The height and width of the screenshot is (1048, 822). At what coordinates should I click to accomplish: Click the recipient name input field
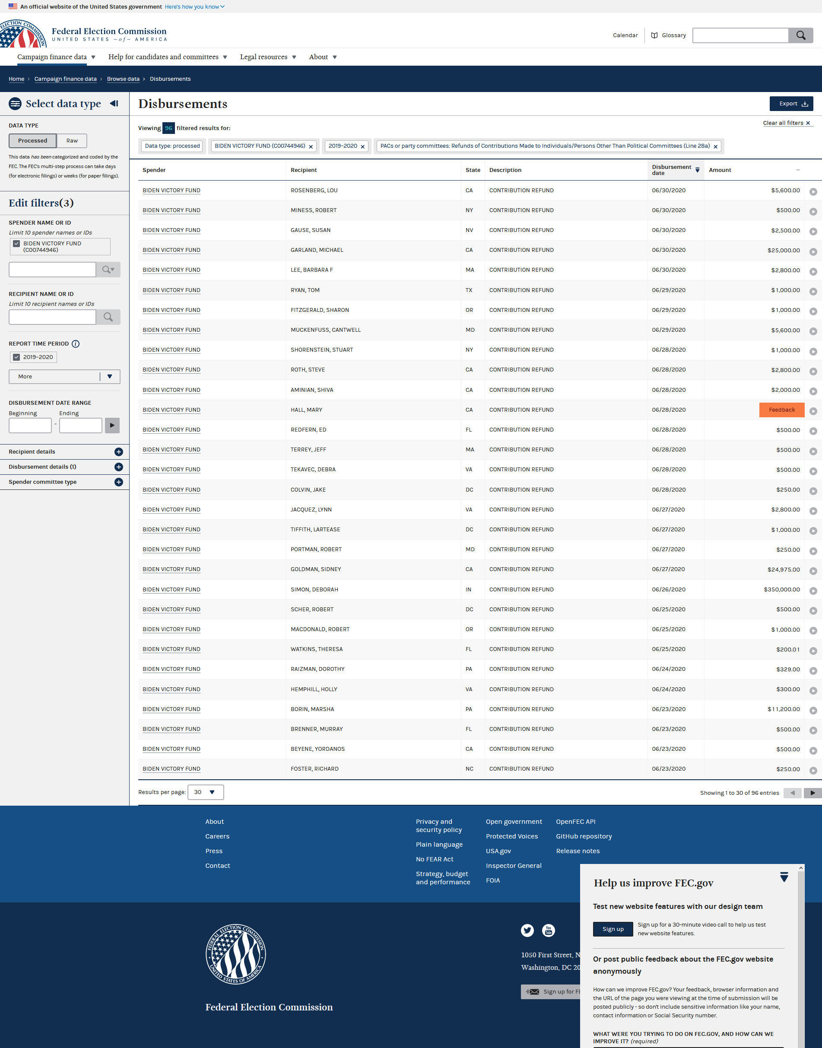point(52,317)
